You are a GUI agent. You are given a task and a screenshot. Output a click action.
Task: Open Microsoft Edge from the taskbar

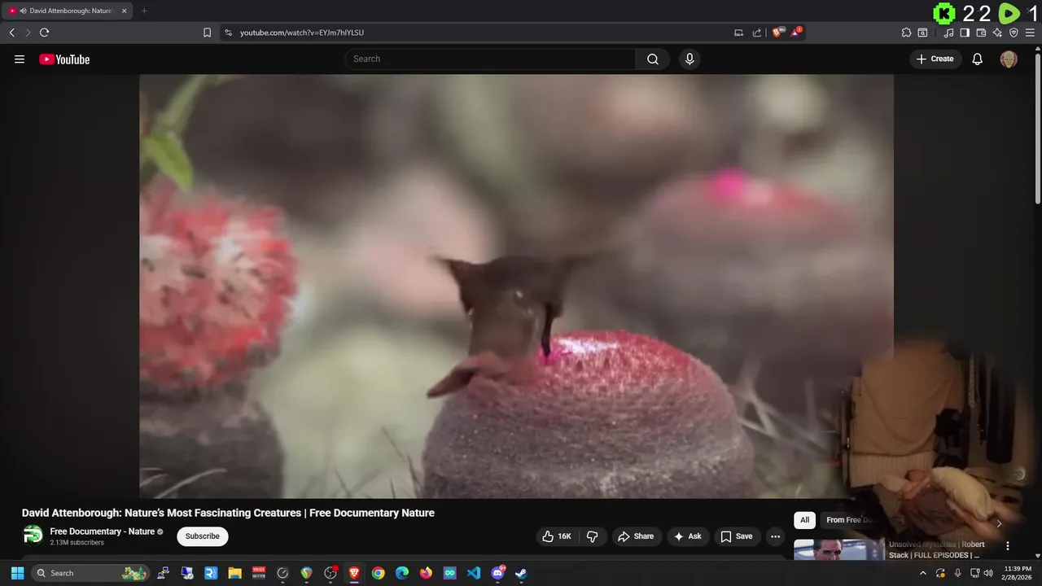tap(402, 573)
